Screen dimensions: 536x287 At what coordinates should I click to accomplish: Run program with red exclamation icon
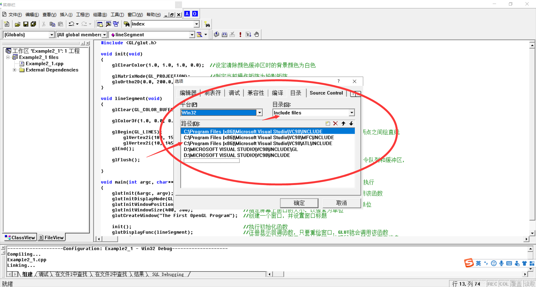[x=240, y=35]
